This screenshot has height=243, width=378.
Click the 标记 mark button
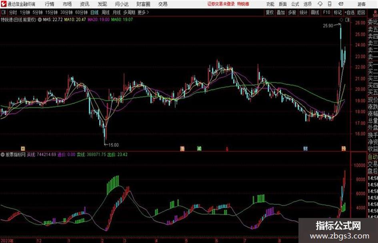click(x=338, y=12)
